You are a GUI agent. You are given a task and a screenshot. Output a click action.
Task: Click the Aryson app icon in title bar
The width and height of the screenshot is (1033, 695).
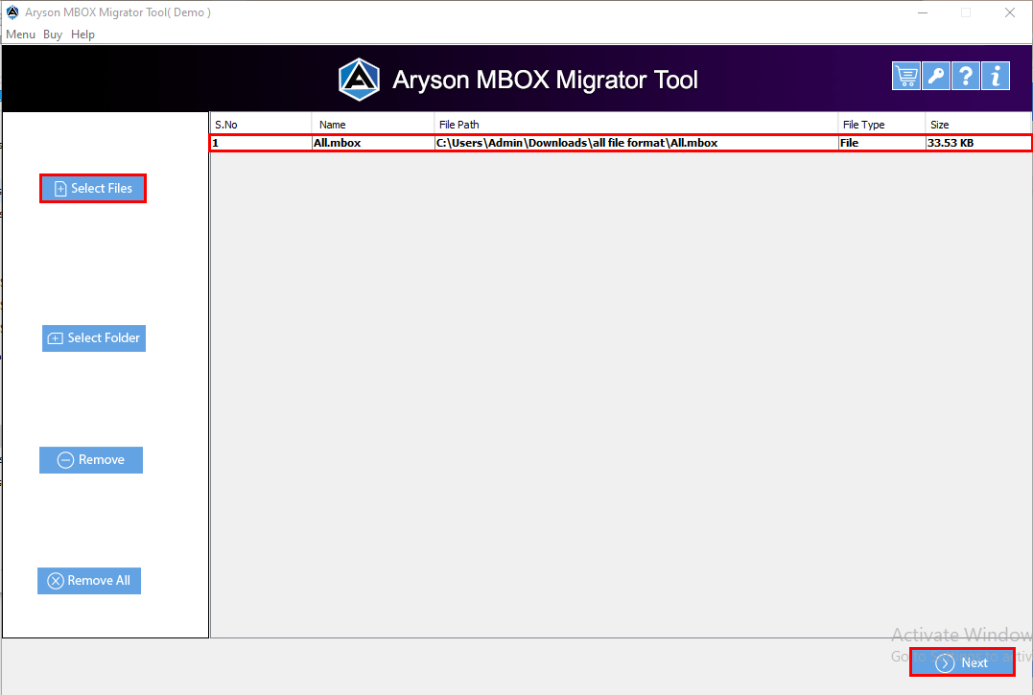point(12,12)
